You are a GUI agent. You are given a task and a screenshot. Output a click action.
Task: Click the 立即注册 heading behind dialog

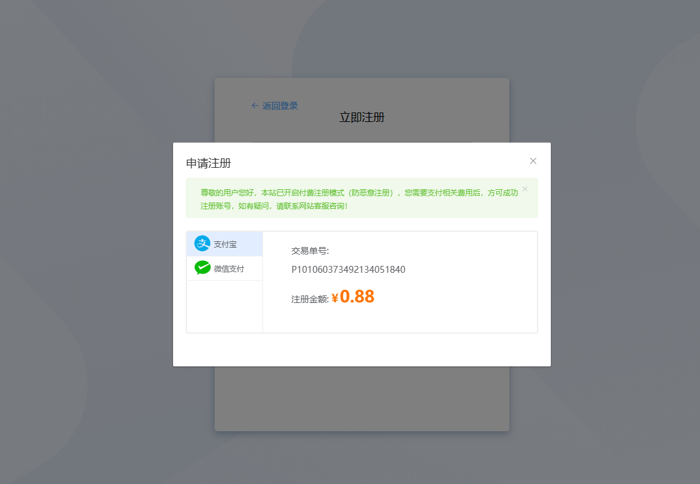(362, 117)
